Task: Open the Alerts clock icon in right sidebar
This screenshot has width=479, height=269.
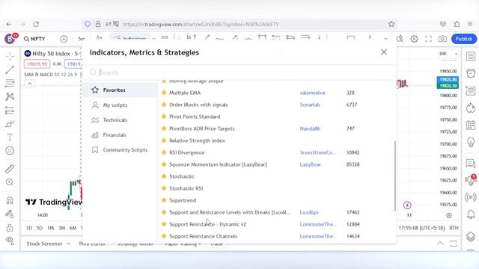Action: click(471, 73)
